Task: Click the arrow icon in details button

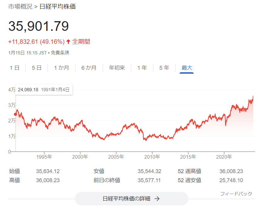Action: [157, 198]
